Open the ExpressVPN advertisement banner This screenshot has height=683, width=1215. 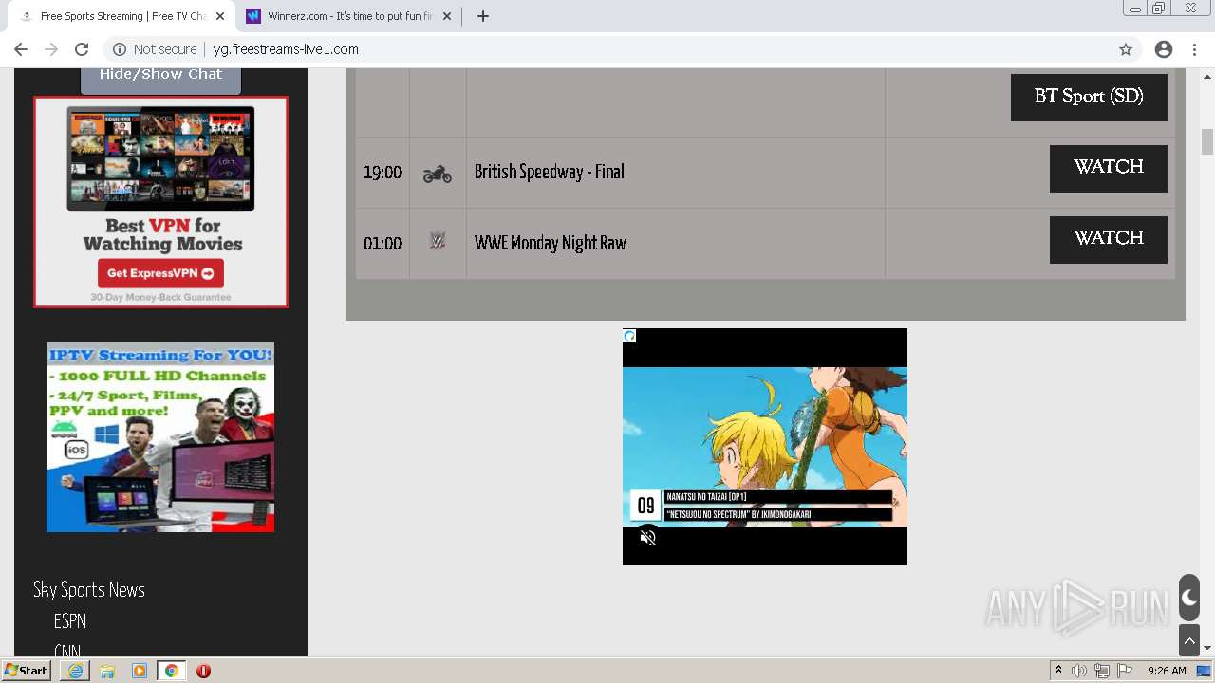pos(160,202)
